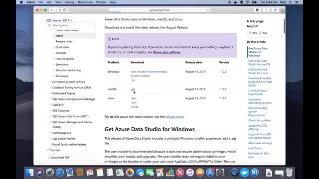Screen dimensions: 319x179
Task: Expand How-to guides in sidebar
Action: pyautogui.click(x=54, y=59)
